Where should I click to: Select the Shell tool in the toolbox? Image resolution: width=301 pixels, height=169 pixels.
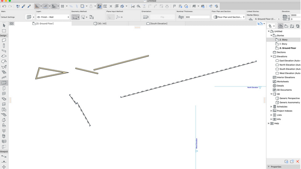(x=4, y=67)
